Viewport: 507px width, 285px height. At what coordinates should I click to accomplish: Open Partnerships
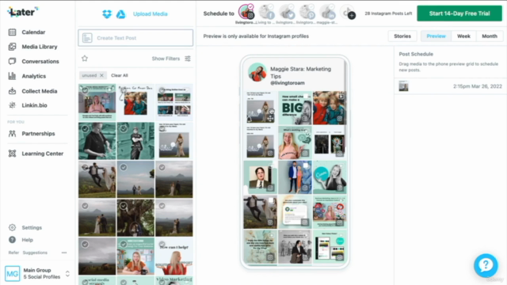pyautogui.click(x=38, y=134)
